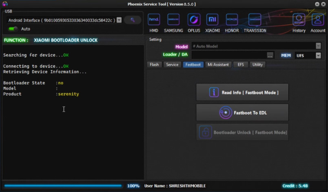Select the Fastboot tab

point(193,64)
